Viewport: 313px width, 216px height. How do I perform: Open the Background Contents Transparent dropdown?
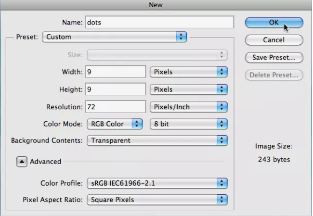point(157,140)
